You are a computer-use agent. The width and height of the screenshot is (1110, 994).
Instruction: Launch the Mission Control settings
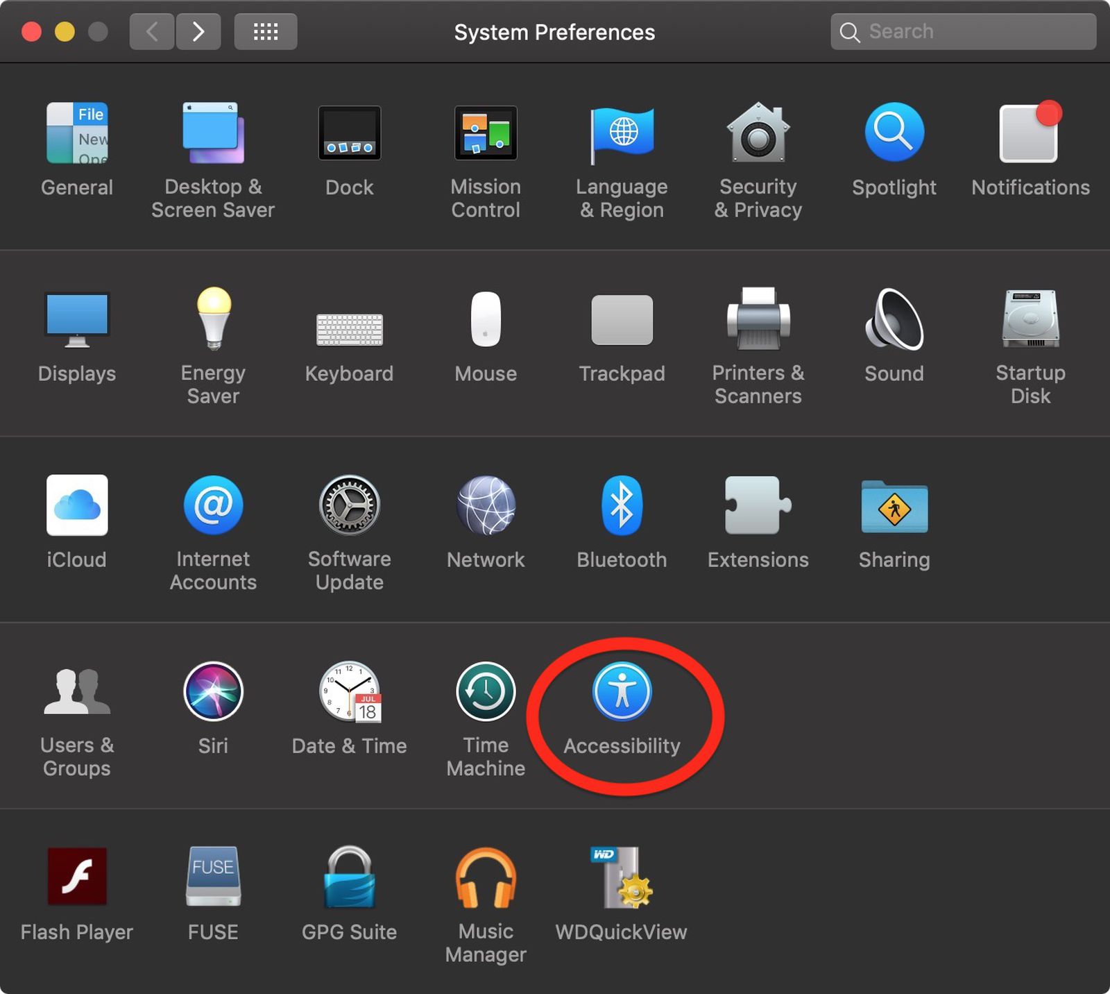[x=486, y=133]
